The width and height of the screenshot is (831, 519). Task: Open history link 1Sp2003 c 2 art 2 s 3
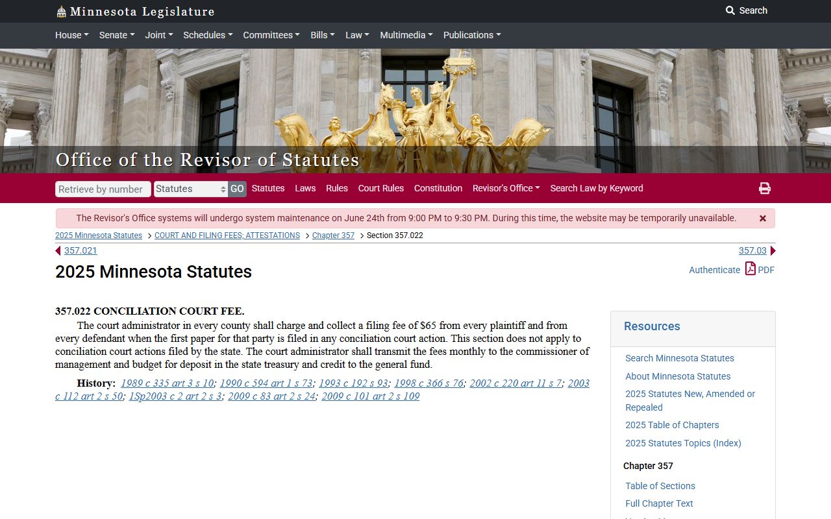point(175,396)
